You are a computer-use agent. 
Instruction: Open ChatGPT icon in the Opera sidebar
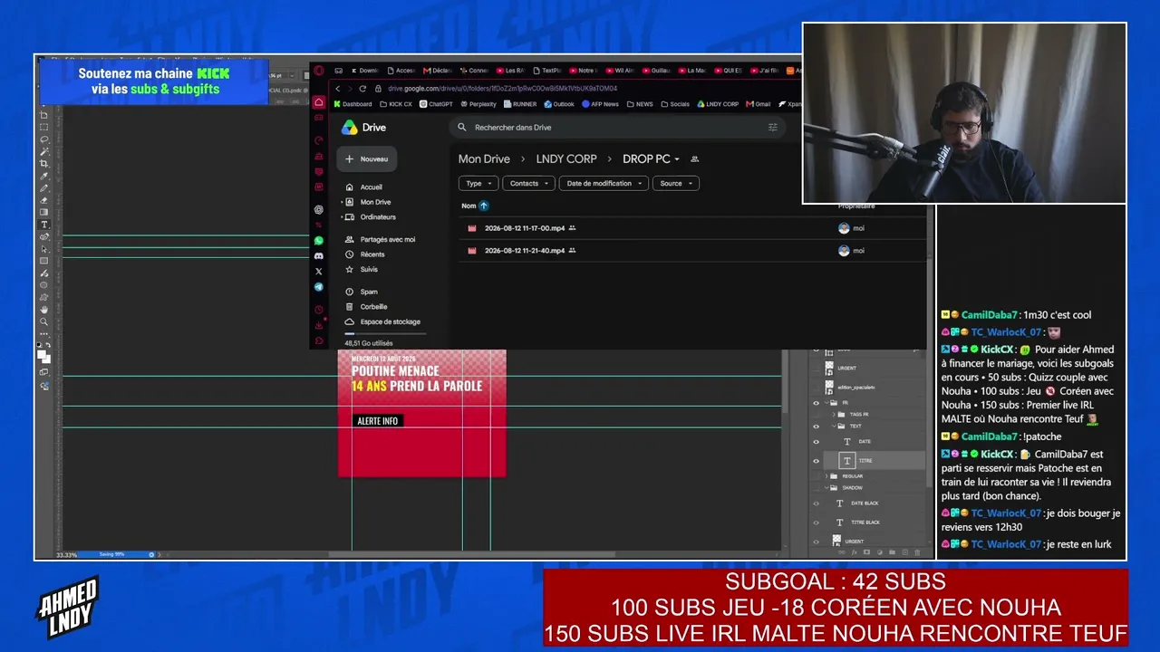click(x=319, y=209)
